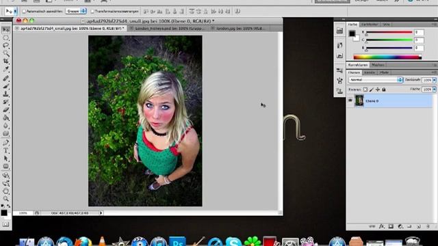Select the 3D Orbit camera tool

(x=6, y=184)
